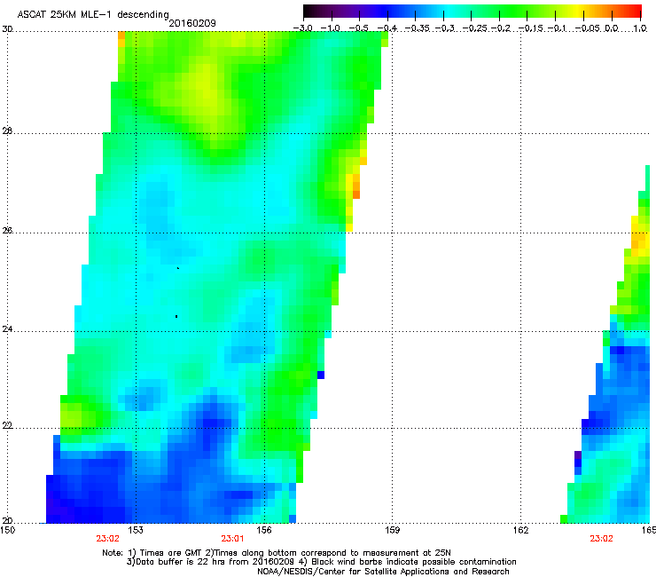Click longitude axis label 162
The width and height of the screenshot is (656, 577).
pos(520,530)
